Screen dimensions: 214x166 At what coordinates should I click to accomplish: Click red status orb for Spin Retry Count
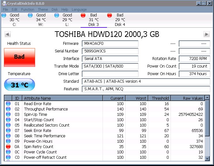[x=8, y=146]
